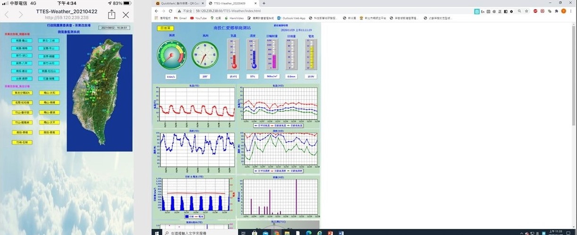Click the Chrome bookmark star icon
577x235 pixels.
click(x=526, y=11)
